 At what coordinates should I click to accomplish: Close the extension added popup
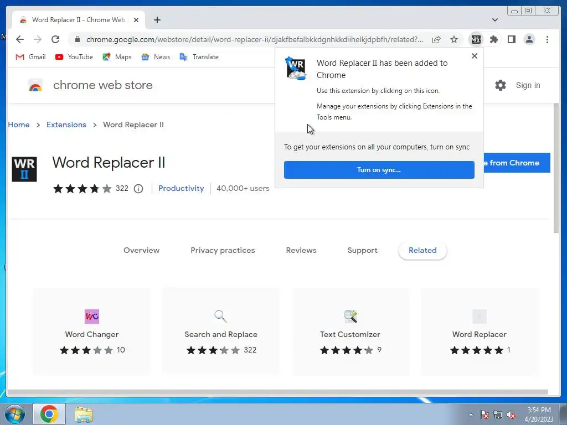click(475, 56)
